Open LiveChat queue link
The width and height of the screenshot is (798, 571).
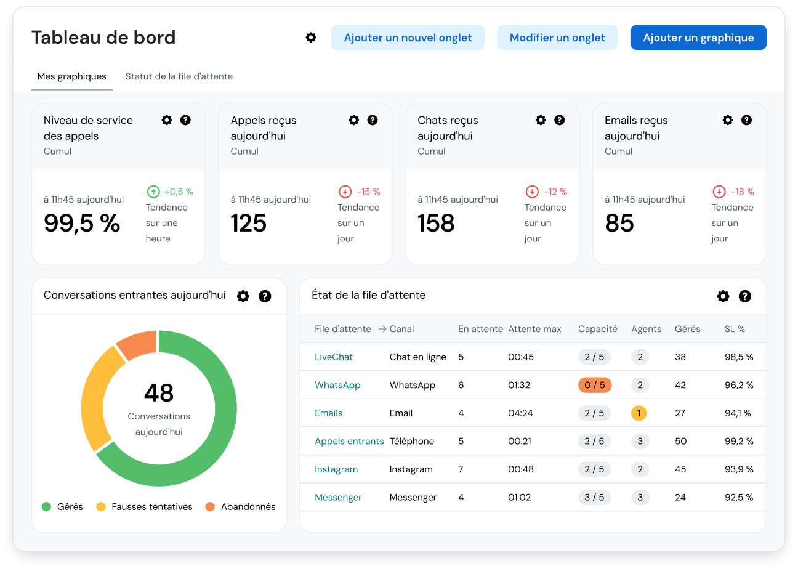[x=334, y=357]
